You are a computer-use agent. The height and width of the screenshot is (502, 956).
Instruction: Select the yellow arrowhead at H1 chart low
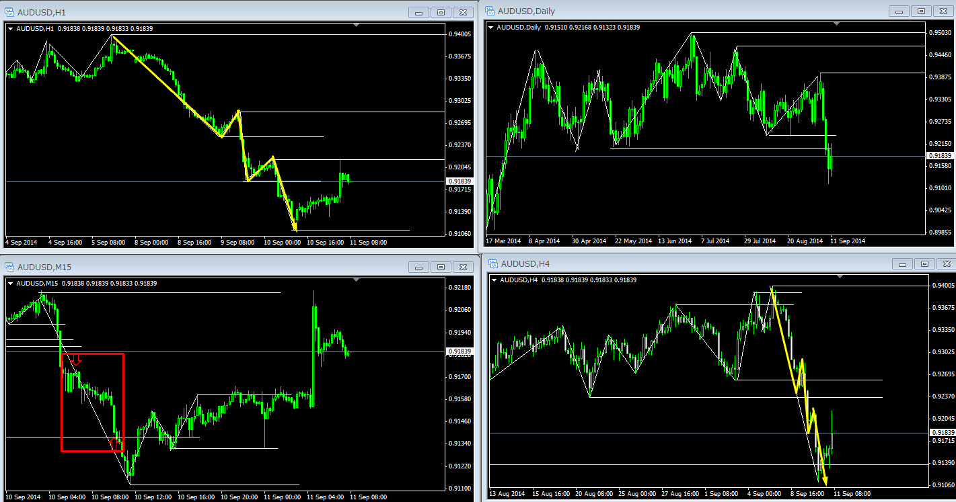click(295, 228)
